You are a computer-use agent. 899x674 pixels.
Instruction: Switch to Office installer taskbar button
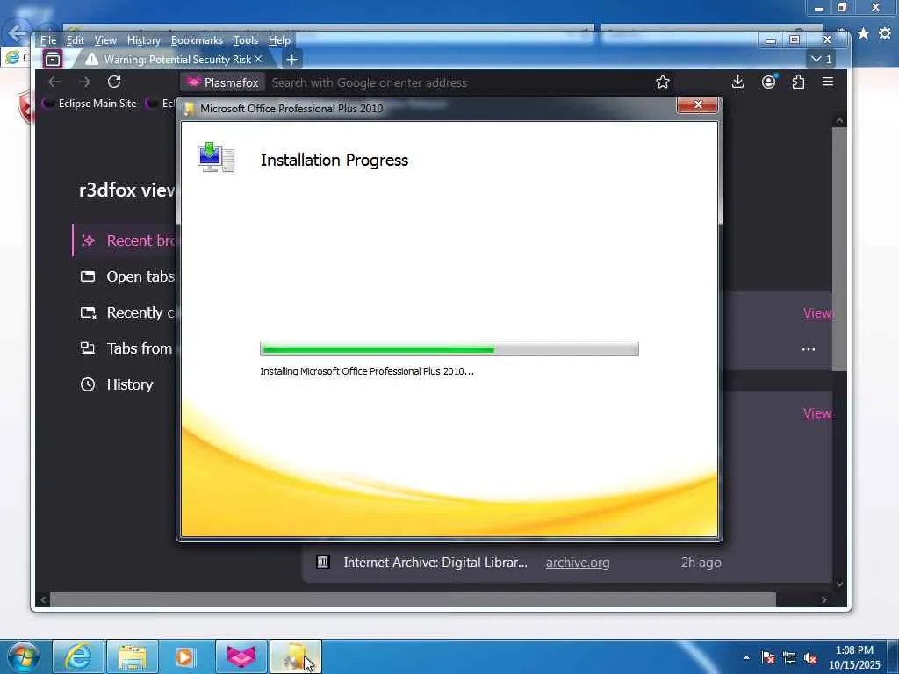(x=296, y=656)
